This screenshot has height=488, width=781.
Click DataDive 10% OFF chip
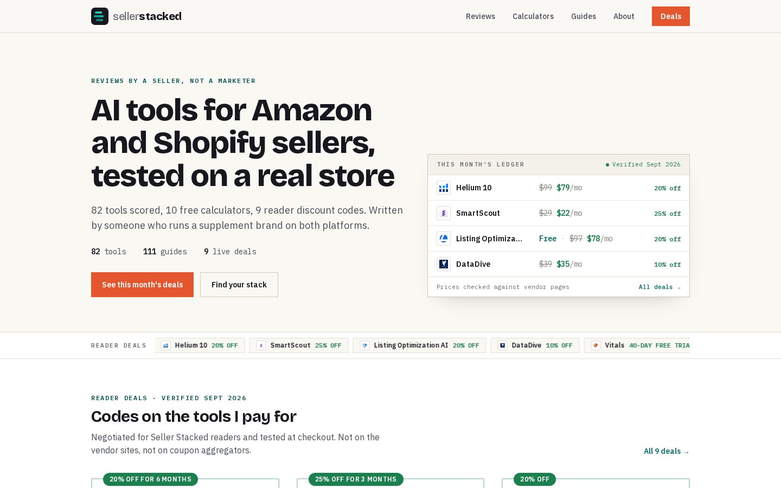pos(535,345)
